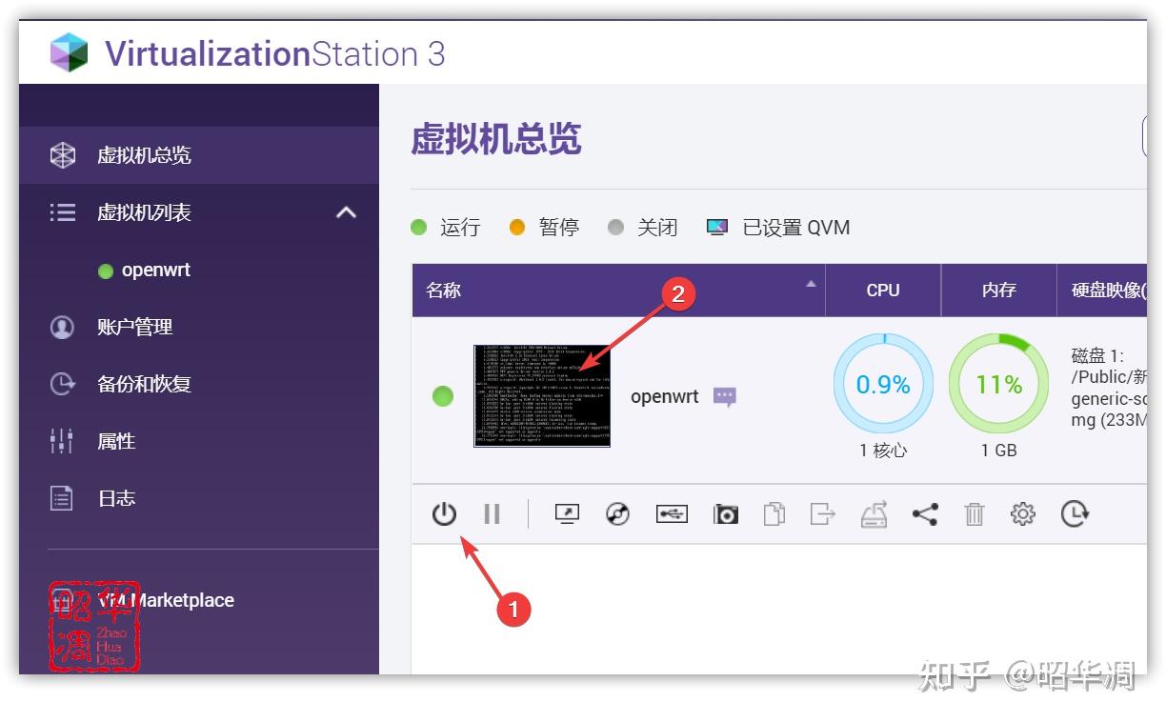Click the purple chat bubble next to openwrt
The height and width of the screenshot is (722, 1166).
click(725, 397)
